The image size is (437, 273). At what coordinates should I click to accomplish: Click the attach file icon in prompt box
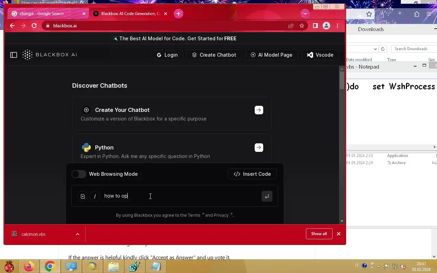point(83,196)
